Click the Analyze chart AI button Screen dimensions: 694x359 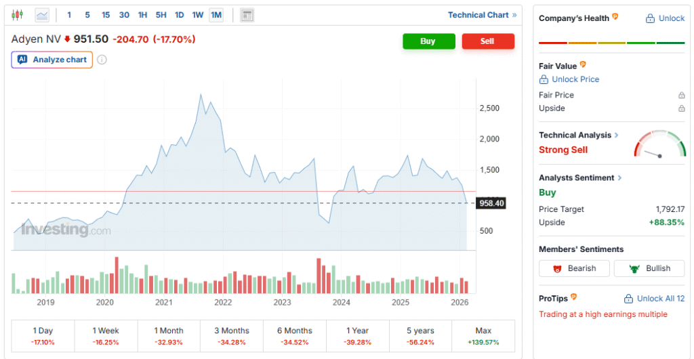click(52, 60)
